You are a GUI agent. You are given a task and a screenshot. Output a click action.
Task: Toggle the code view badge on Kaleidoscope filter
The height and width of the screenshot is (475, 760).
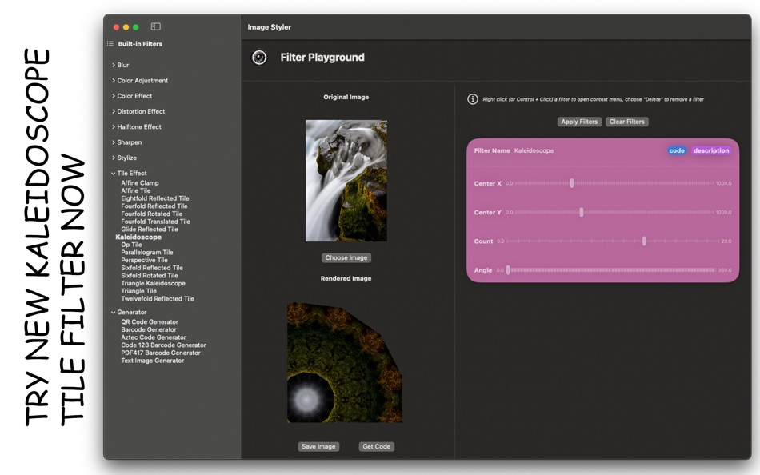tap(677, 150)
